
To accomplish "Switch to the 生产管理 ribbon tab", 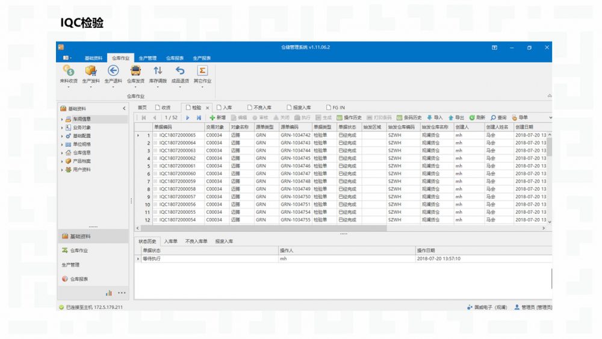I will (147, 58).
